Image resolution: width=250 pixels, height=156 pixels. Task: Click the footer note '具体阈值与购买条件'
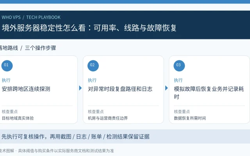36,151
